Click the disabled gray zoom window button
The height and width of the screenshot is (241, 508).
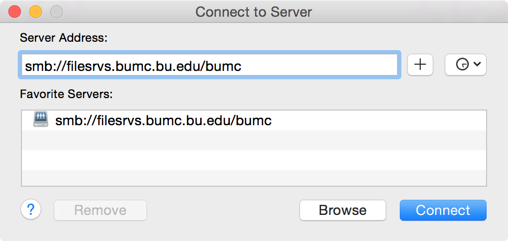click(x=56, y=12)
